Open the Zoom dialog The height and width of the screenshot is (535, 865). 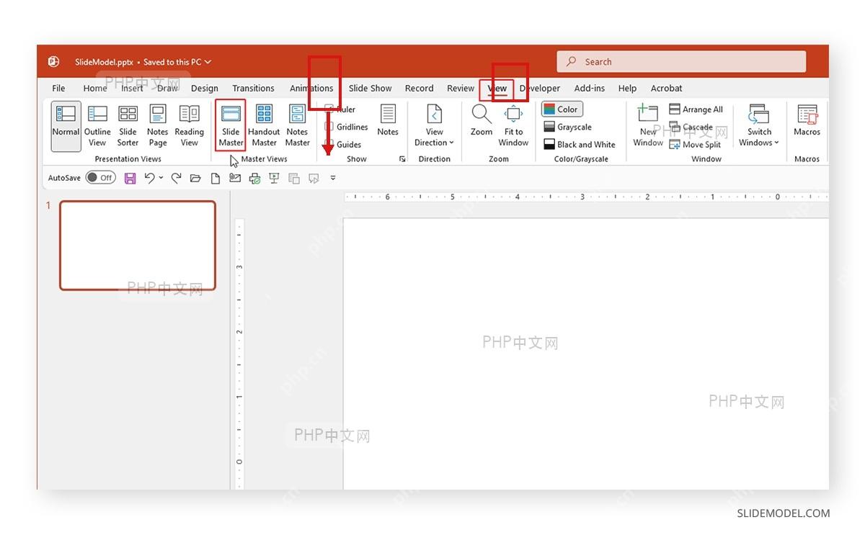[482, 120]
